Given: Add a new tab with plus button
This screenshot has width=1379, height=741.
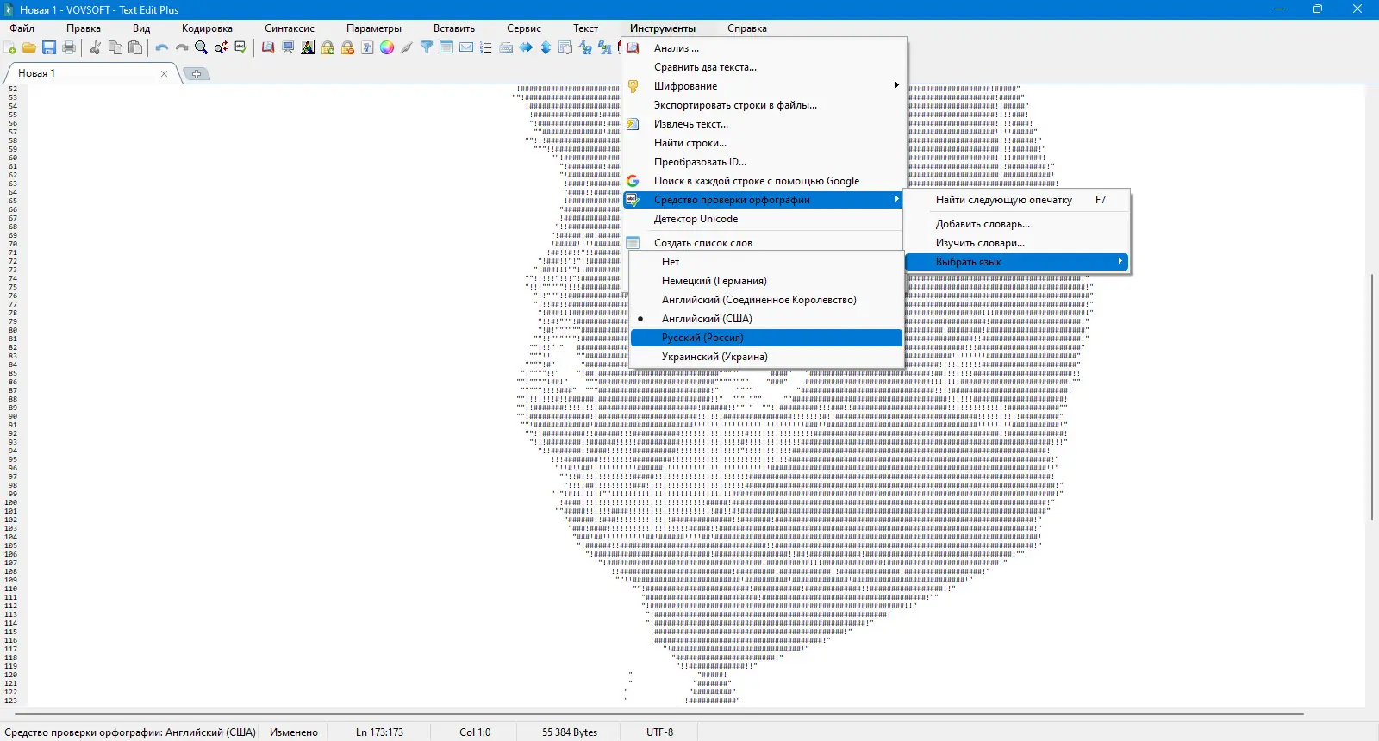Looking at the screenshot, I should coord(197,74).
